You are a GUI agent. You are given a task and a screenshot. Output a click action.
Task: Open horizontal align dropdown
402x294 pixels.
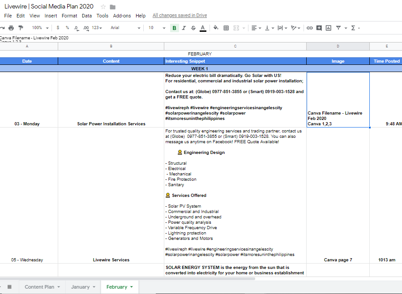(x=256, y=28)
